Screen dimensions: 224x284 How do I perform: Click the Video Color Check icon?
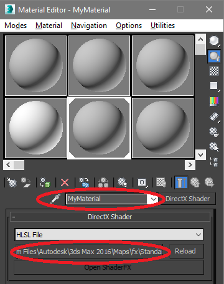pyautogui.click(x=214, y=102)
